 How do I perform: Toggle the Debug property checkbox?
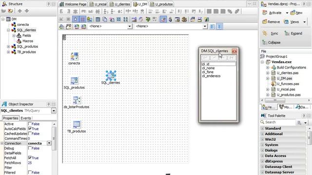coord(30,148)
